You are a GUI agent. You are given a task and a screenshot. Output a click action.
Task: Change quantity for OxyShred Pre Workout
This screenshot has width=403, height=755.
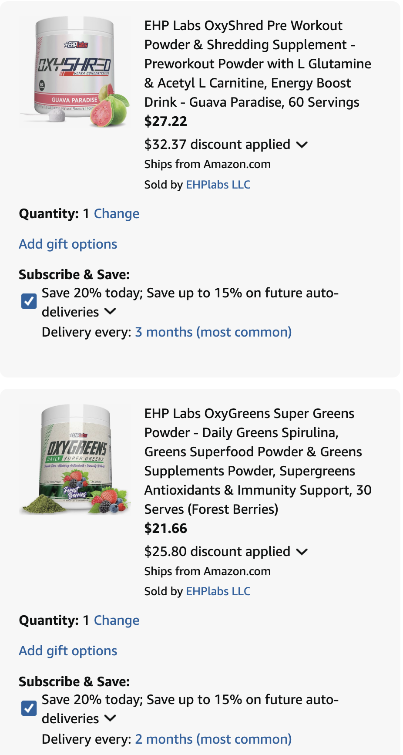[x=117, y=214]
